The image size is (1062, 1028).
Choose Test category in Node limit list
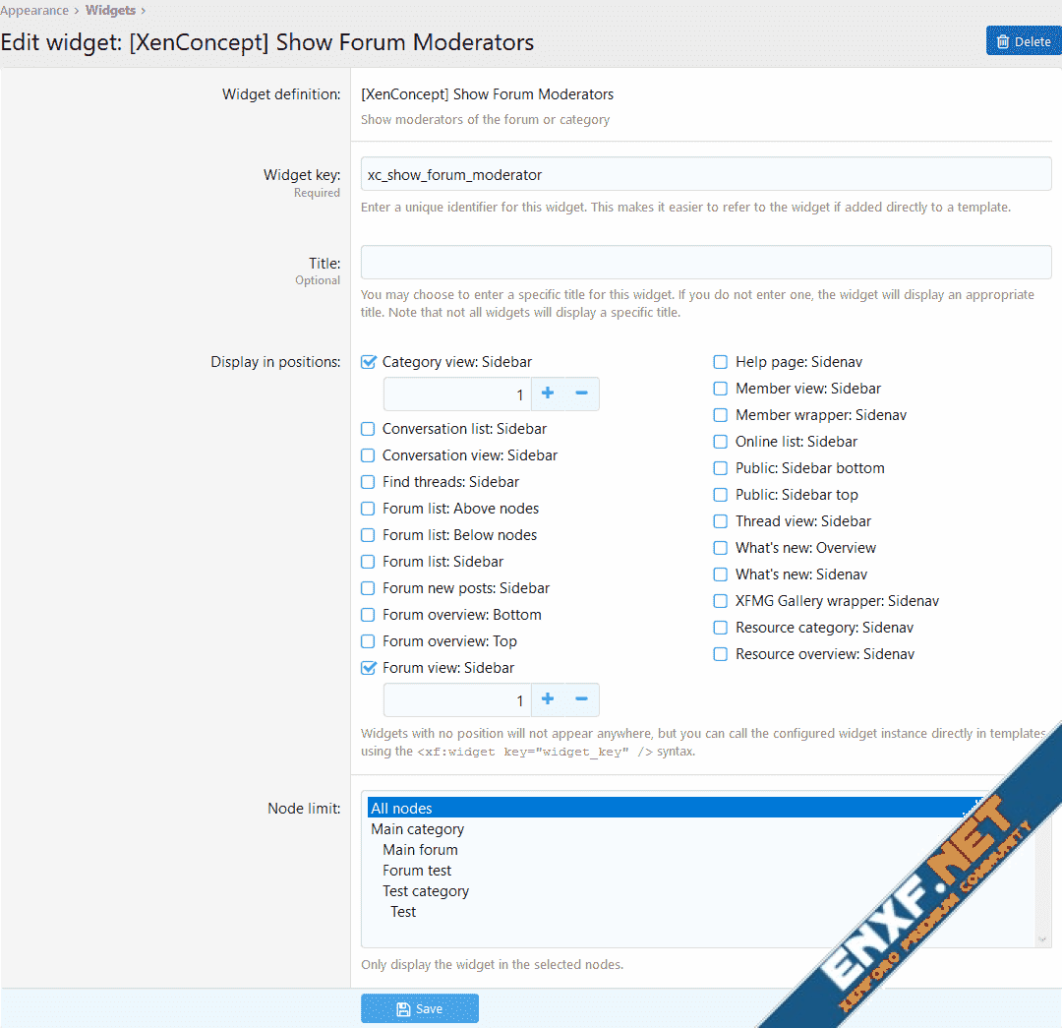426,891
